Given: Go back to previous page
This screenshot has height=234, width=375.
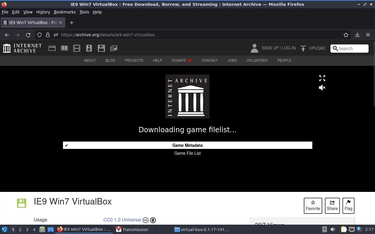Looking at the screenshot, I should pos(7,35).
